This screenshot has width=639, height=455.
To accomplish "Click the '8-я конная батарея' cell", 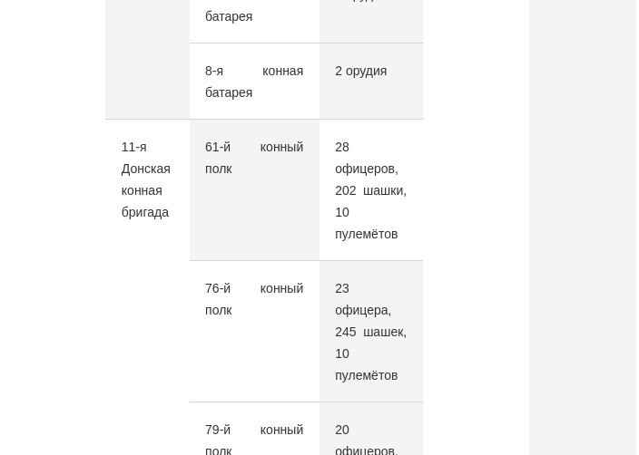I will click(x=254, y=82).
